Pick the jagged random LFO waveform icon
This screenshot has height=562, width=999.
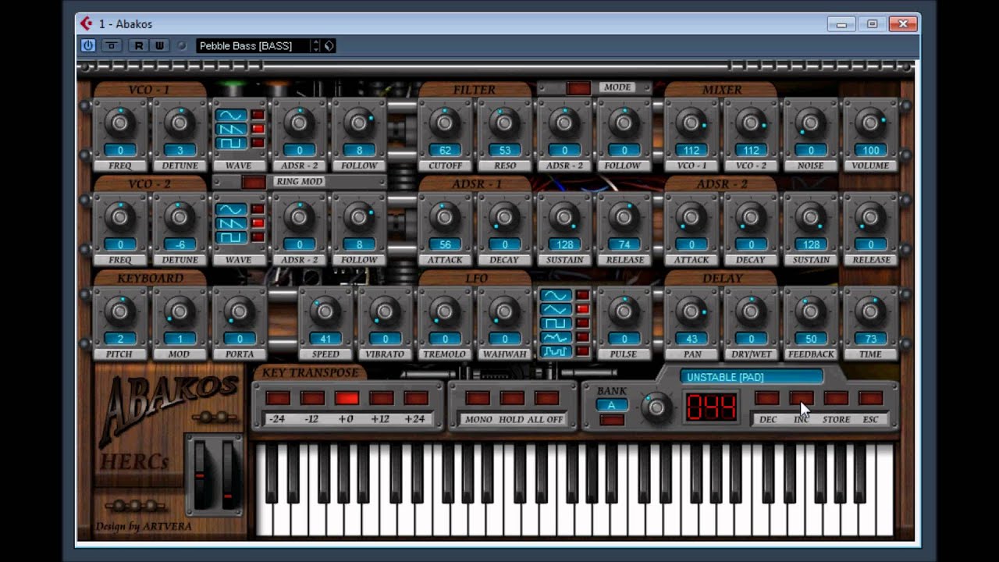pos(556,337)
